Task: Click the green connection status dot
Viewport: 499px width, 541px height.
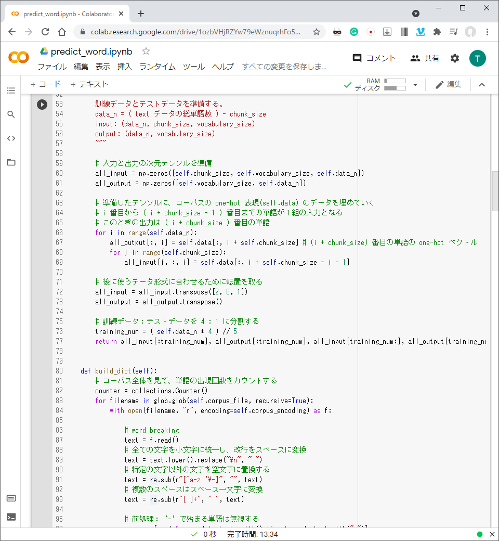Action: [x=479, y=534]
